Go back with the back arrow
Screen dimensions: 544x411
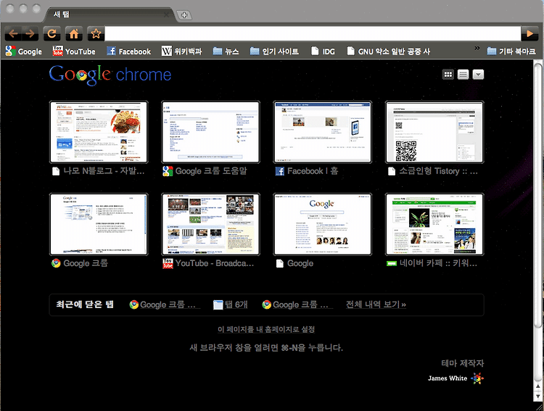coord(13,33)
